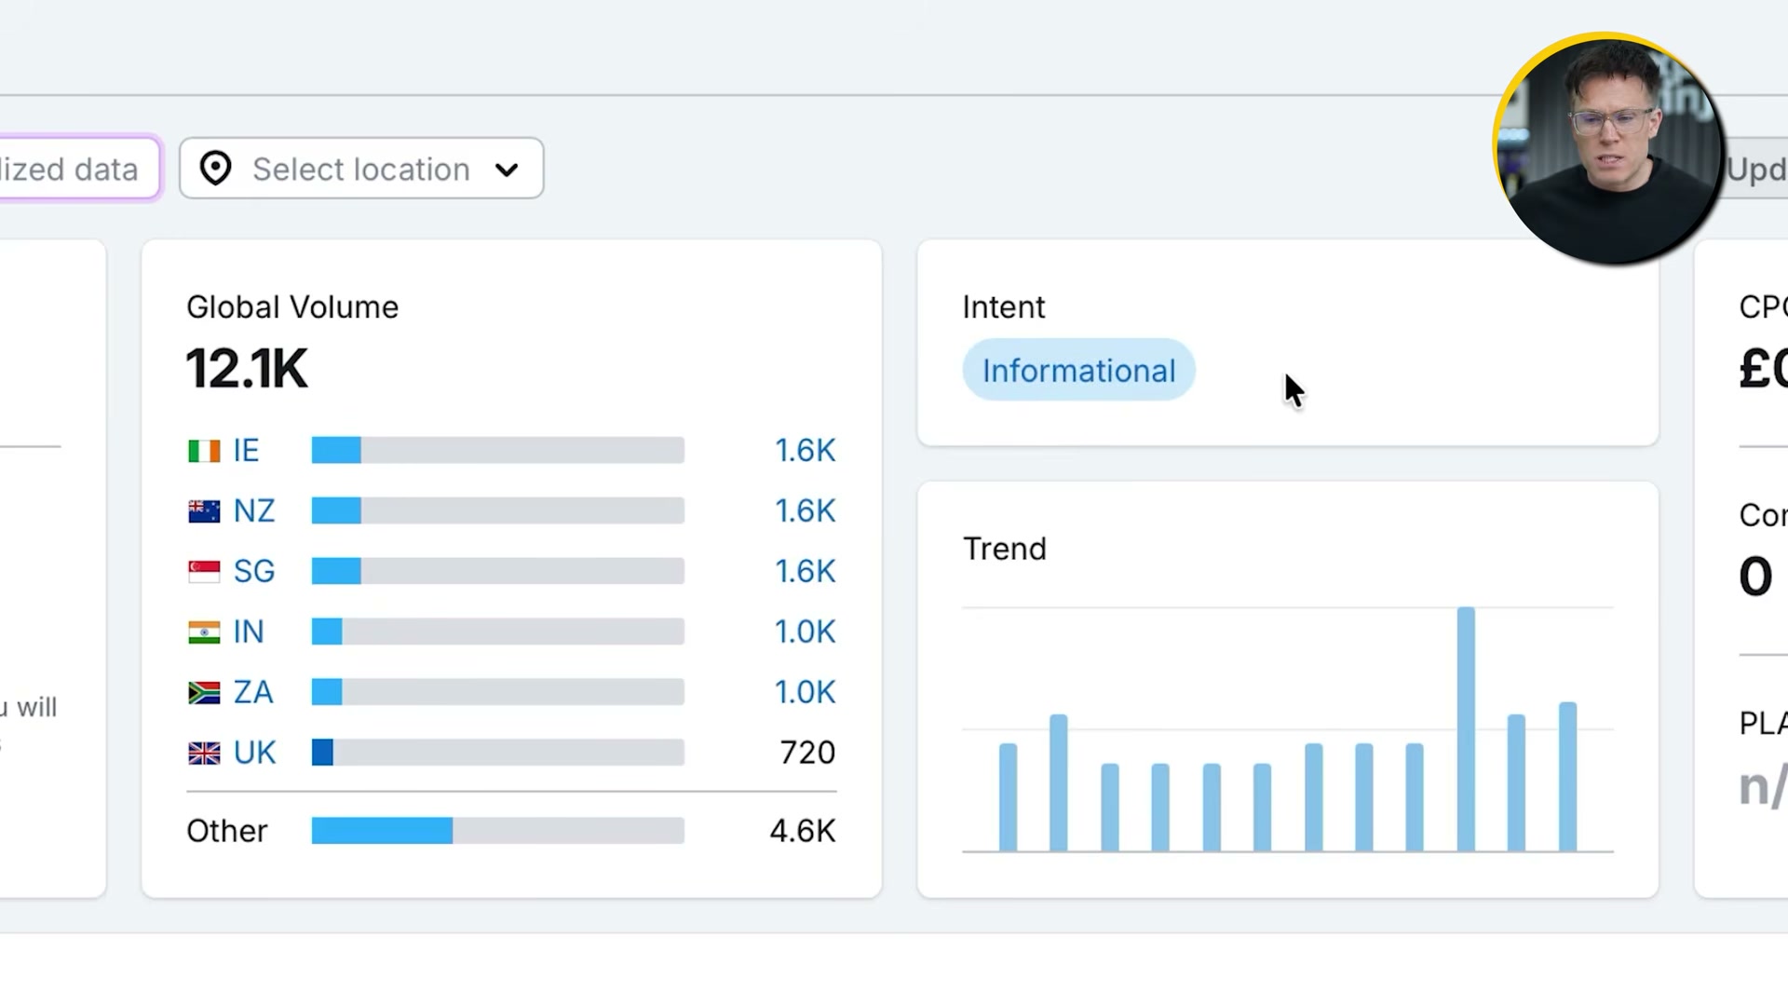The image size is (1788, 1006).
Task: Click the Ireland flag icon
Action: 203,450
